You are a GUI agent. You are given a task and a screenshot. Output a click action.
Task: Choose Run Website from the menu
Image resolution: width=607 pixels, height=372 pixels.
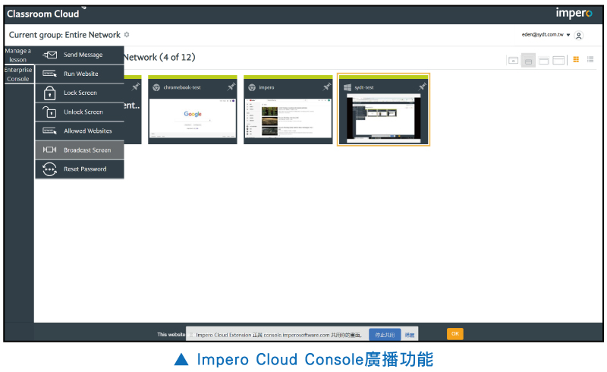[80, 74]
